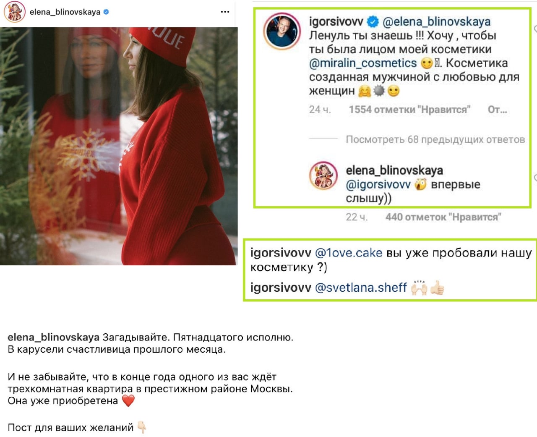This screenshot has height=437, width=537.
Task: Open the three-dot post options menu
Action: pos(225,12)
